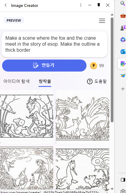Screen dimensions: 126x193
Task: Open the thumbnail with long-beaked crane and small fox
Action: tap(82, 168)
